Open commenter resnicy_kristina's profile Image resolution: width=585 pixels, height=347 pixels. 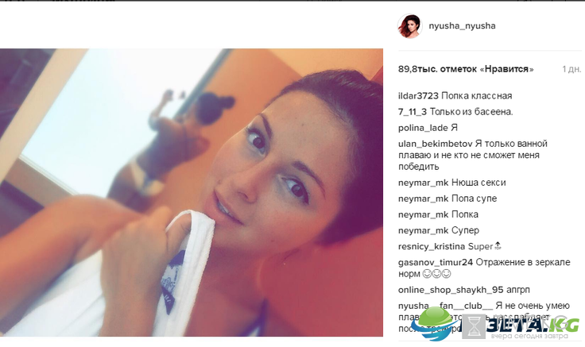coord(432,247)
